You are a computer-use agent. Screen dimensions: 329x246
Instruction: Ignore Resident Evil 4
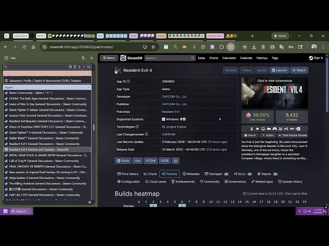coord(262,70)
